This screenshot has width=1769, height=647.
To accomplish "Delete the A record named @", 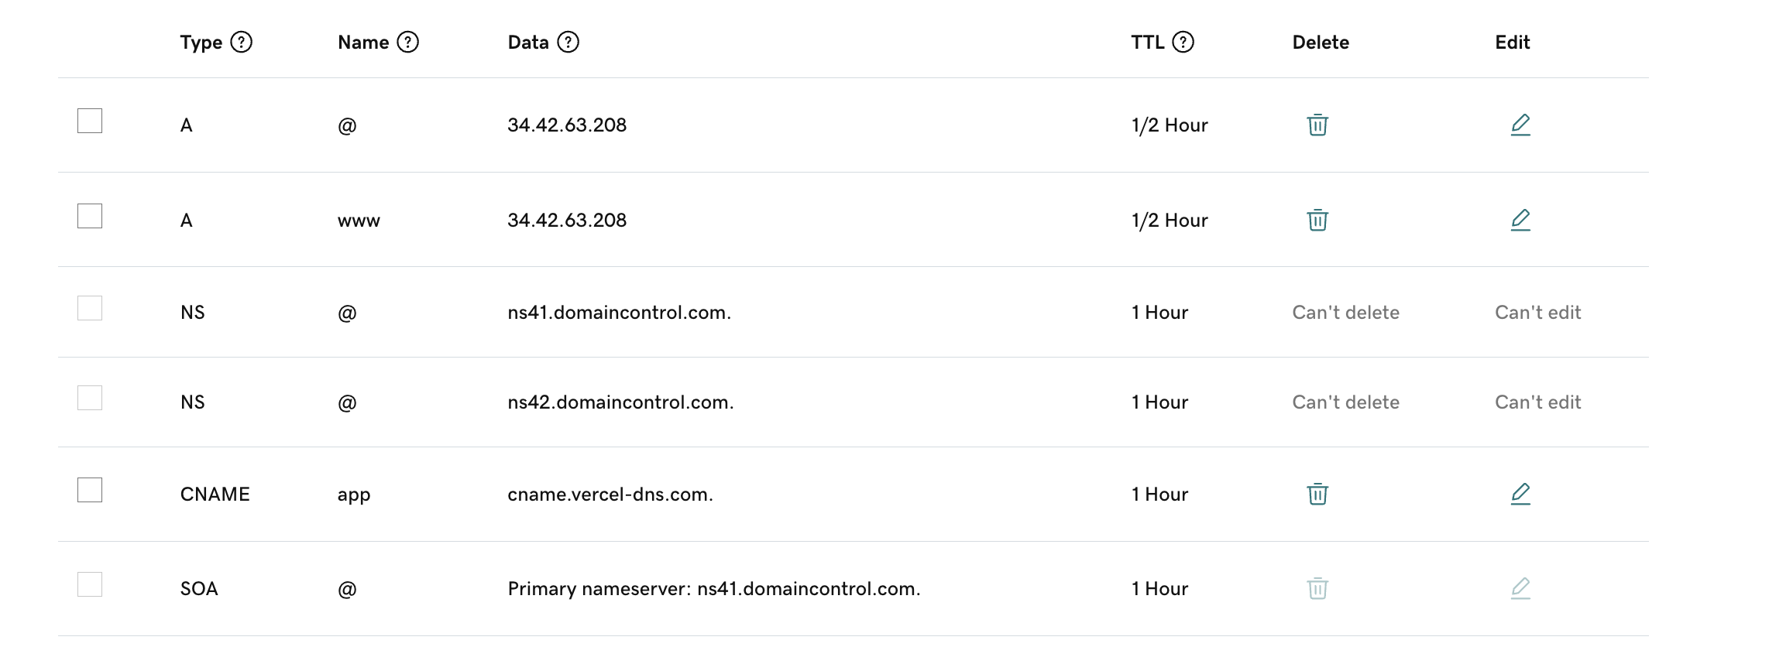I will point(1317,125).
